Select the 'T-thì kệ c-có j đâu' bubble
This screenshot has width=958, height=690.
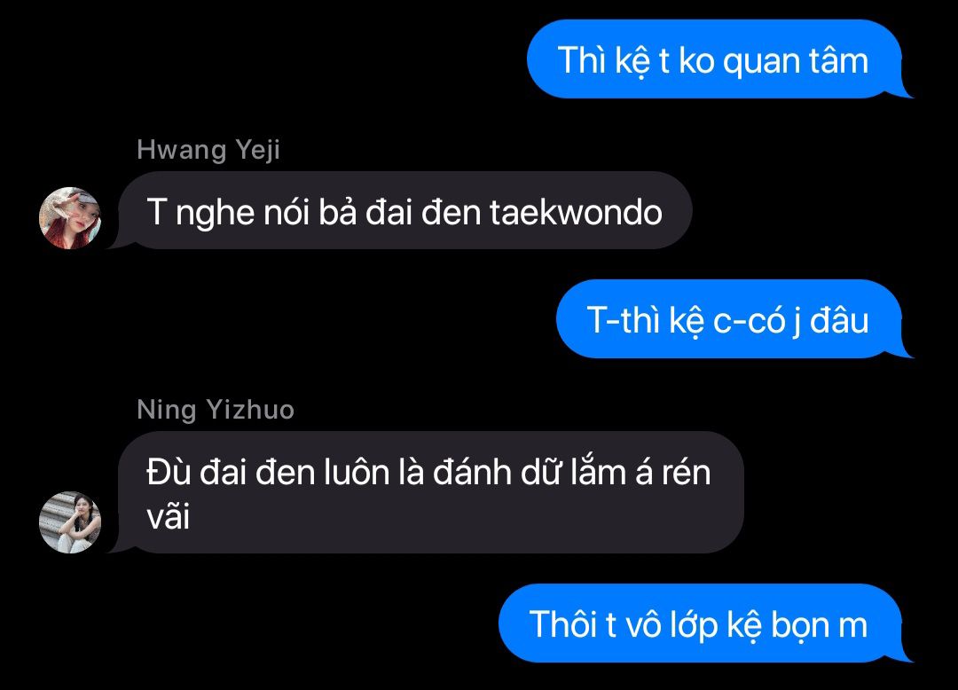(x=729, y=318)
